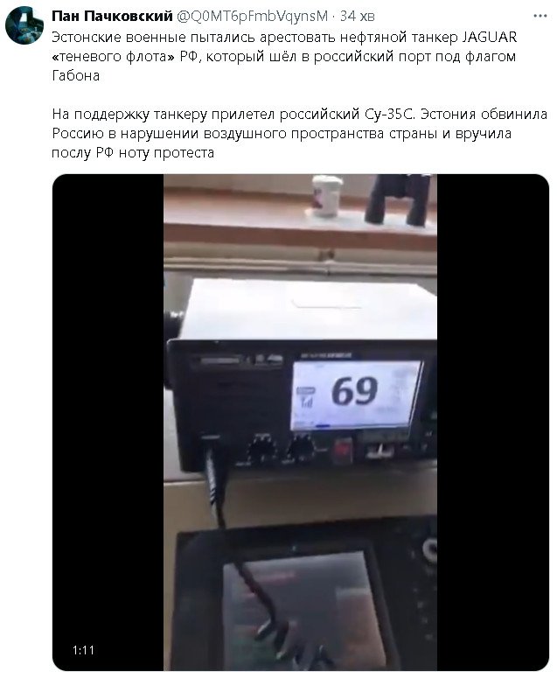Open the Пан Пачковский display name link
Viewport: 557px width, 678px height.
point(112,16)
